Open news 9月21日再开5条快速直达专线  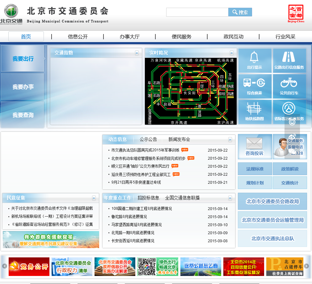136,182
